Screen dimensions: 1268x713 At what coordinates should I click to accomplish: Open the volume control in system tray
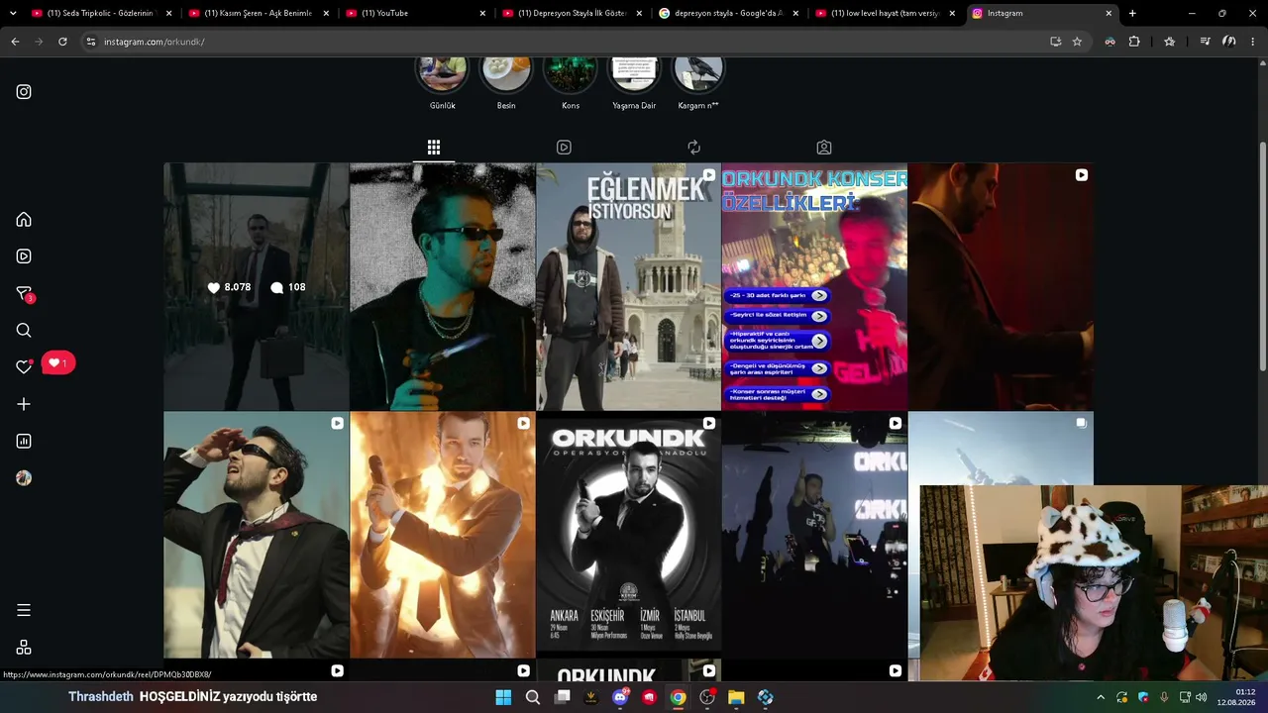click(x=1202, y=697)
